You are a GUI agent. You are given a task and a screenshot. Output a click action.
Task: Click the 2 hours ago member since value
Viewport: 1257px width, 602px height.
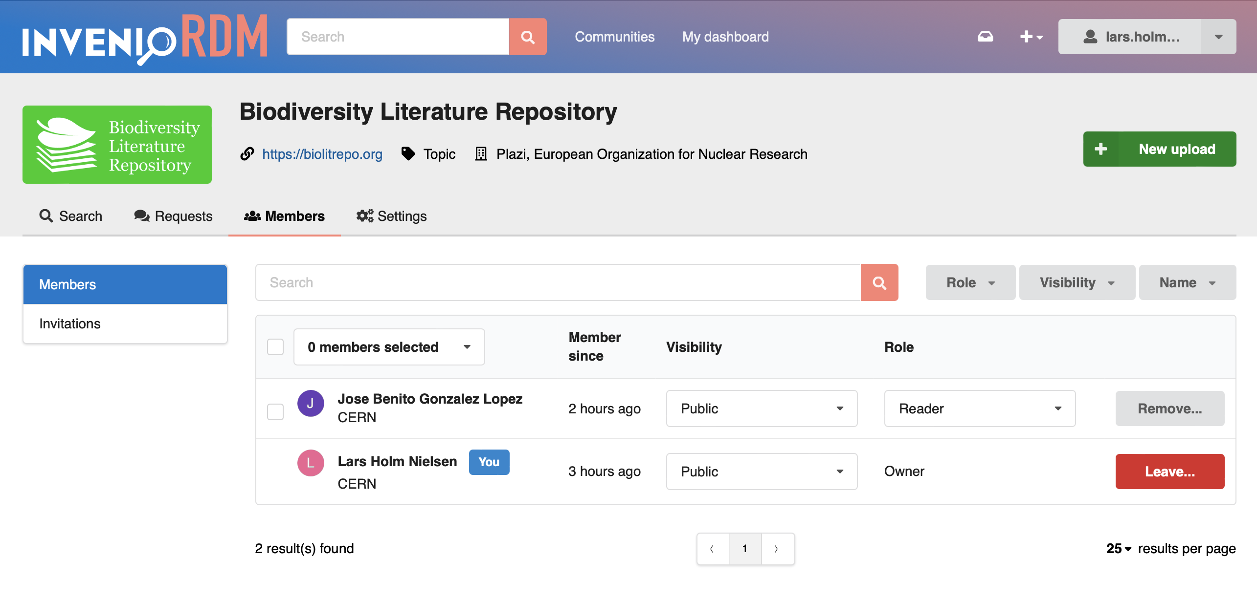click(605, 408)
